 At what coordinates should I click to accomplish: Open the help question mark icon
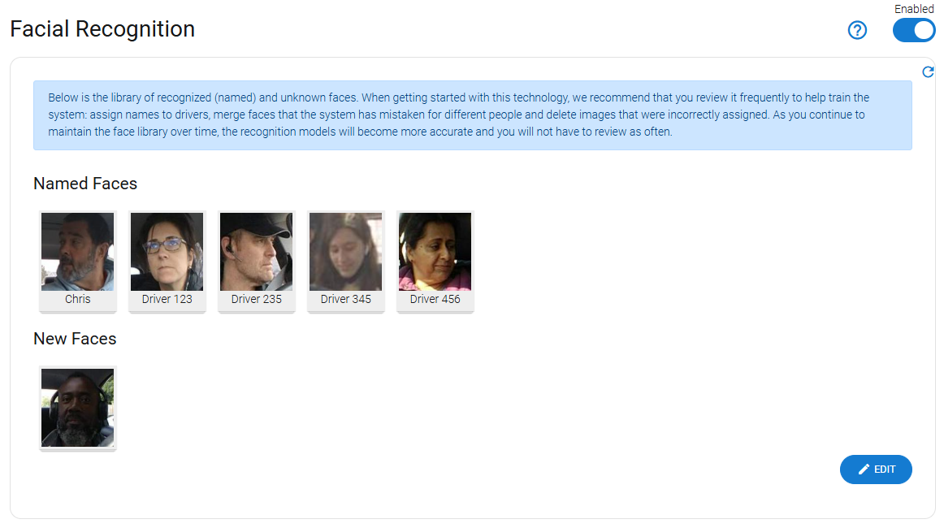[x=857, y=30]
